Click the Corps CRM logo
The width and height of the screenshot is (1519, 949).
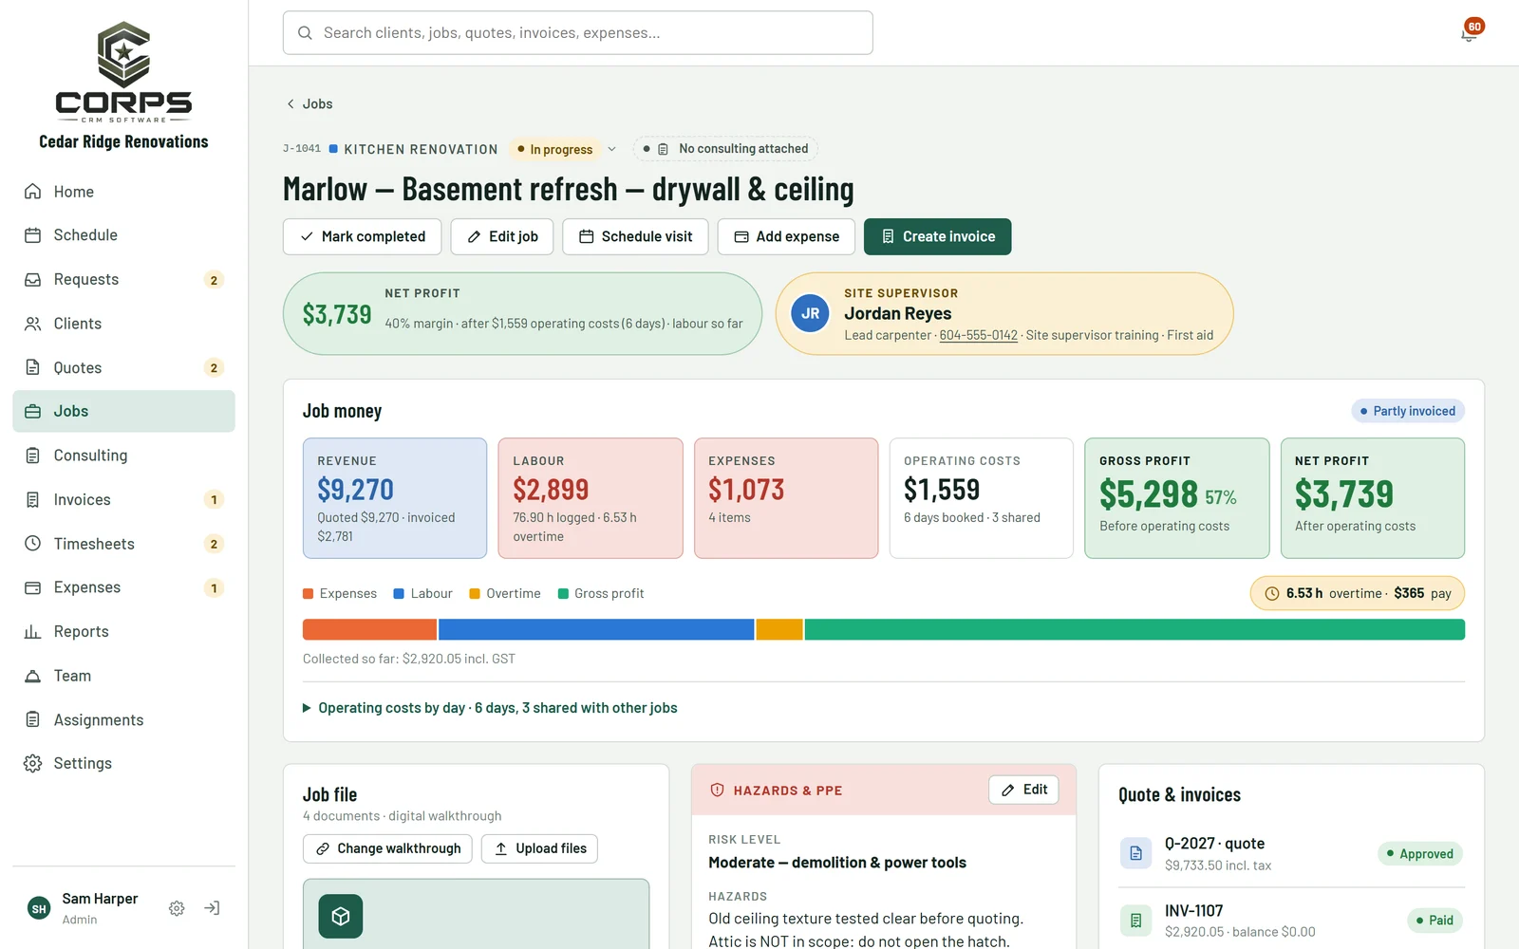(123, 72)
